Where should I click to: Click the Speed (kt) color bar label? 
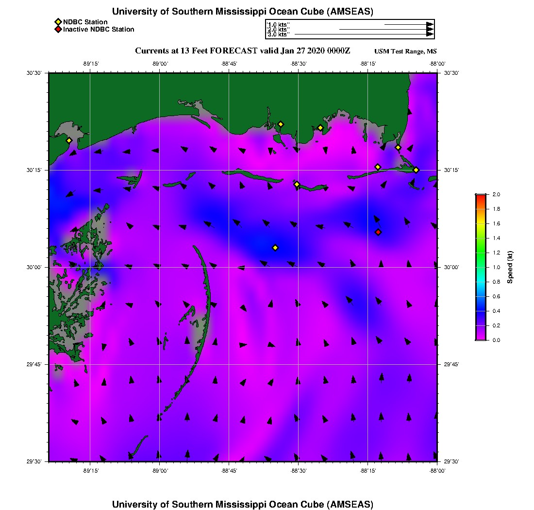coord(510,267)
